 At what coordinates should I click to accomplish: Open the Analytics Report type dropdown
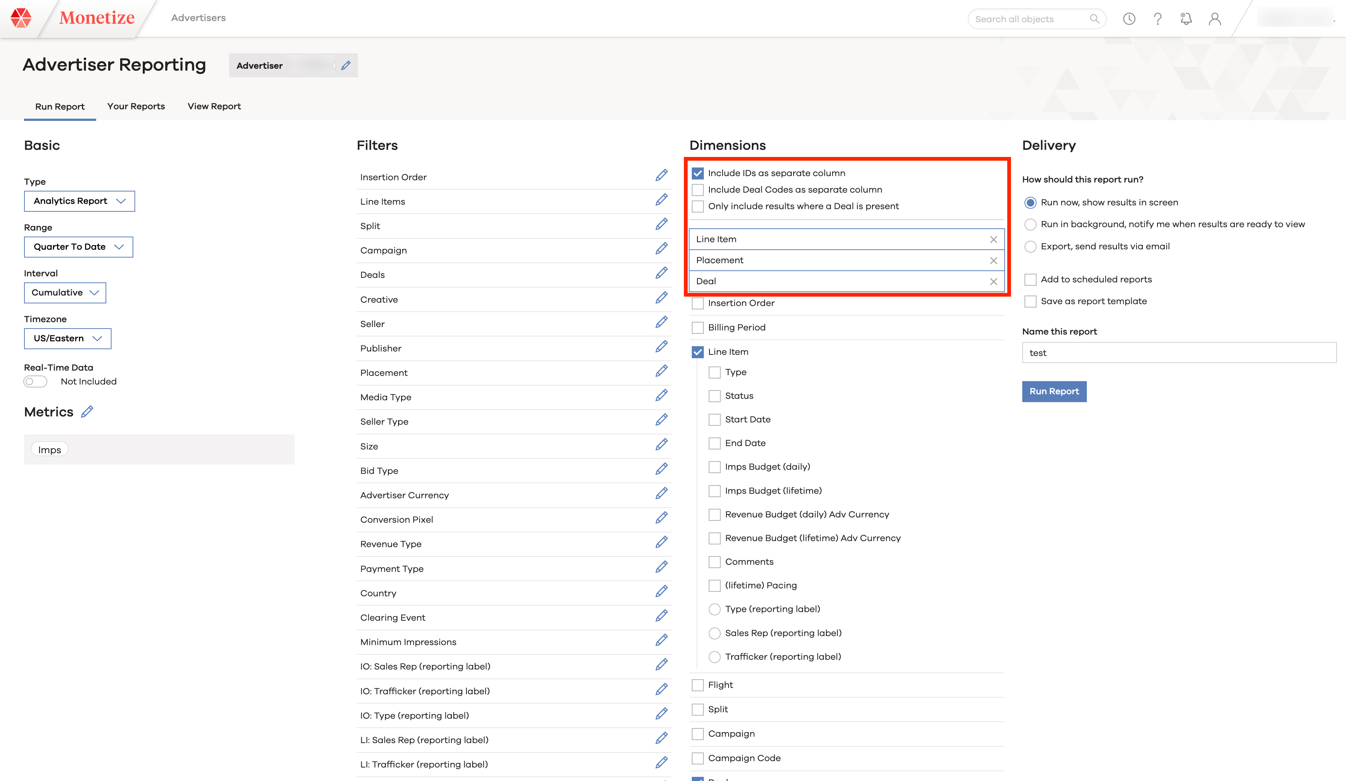tap(79, 201)
